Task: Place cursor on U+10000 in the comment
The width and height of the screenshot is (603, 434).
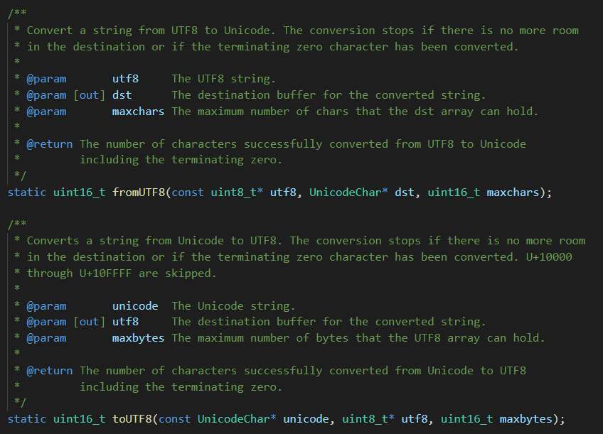Action: pos(548,256)
